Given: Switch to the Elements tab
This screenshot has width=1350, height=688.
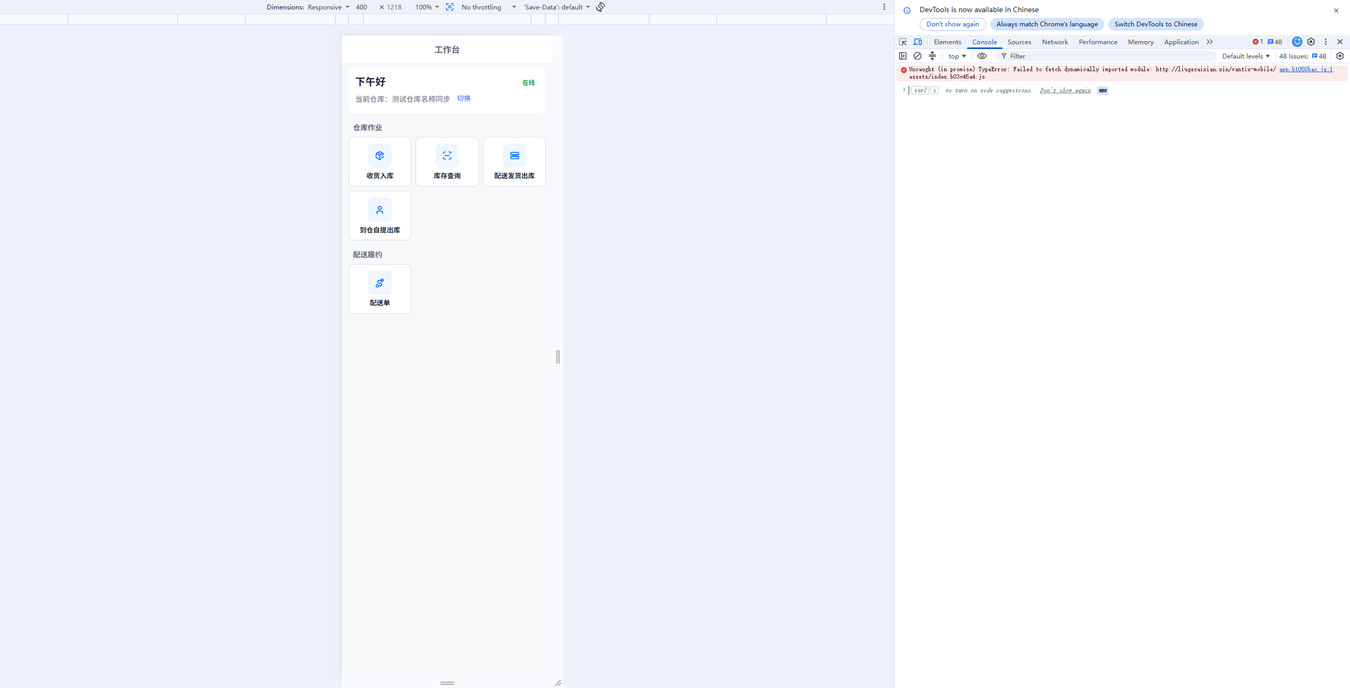Looking at the screenshot, I should coord(947,42).
